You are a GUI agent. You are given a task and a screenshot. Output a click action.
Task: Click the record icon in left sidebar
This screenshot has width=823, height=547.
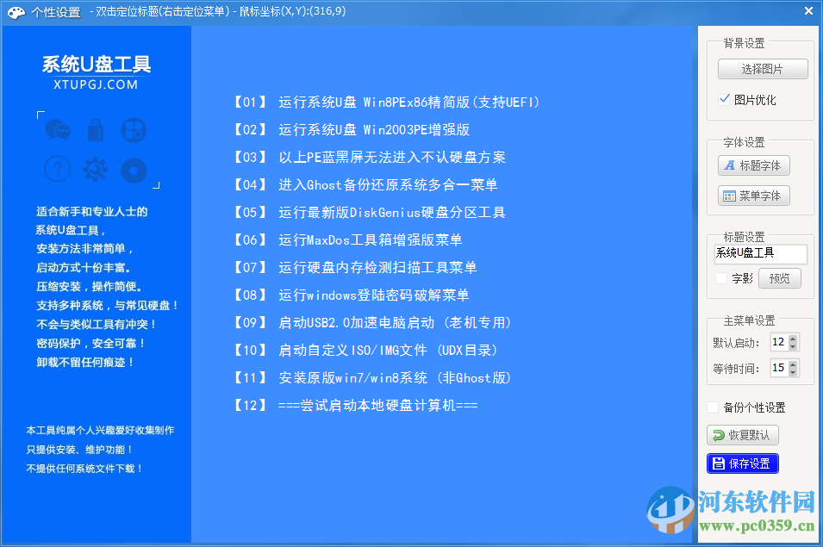pyautogui.click(x=134, y=171)
